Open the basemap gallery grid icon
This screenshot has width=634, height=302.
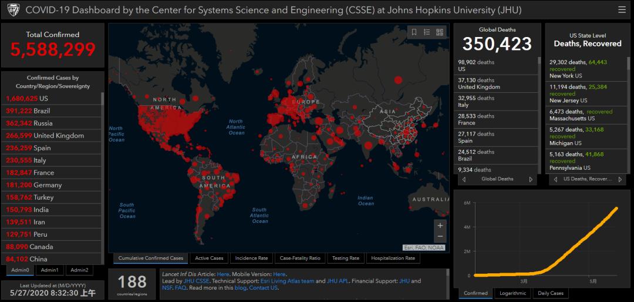coord(440,32)
